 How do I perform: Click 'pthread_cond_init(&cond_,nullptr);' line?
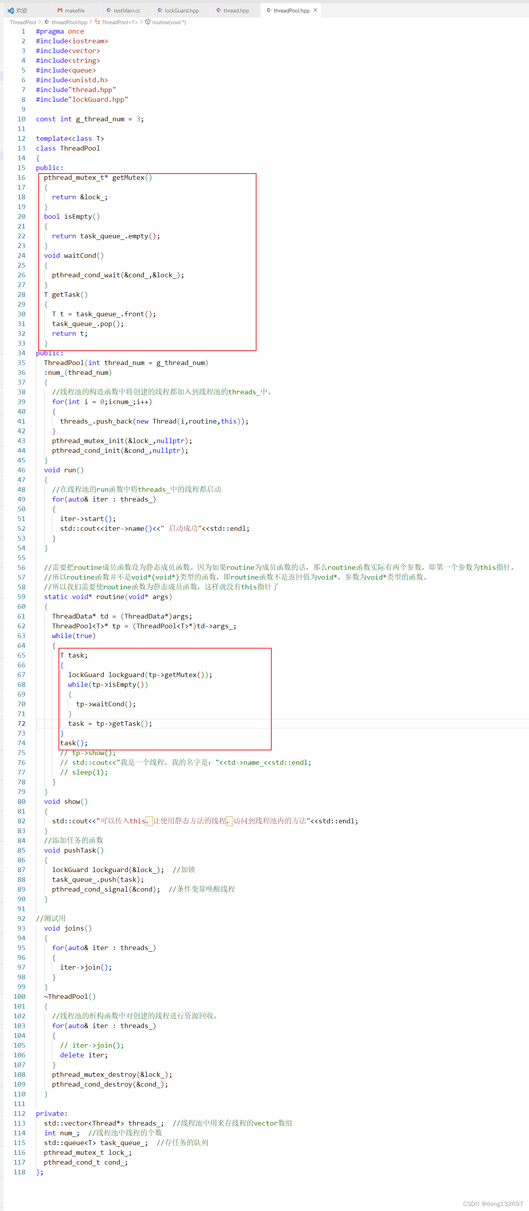click(x=120, y=451)
